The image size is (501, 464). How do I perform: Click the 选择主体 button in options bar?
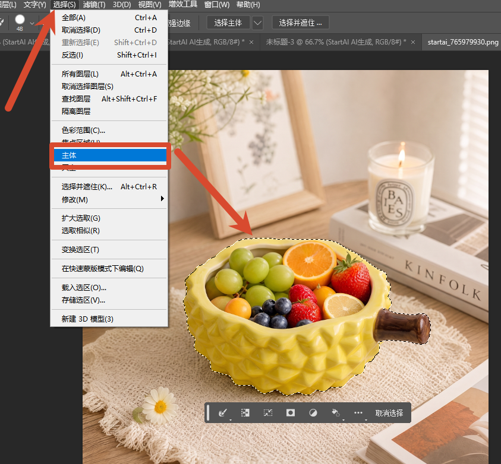pyautogui.click(x=228, y=23)
